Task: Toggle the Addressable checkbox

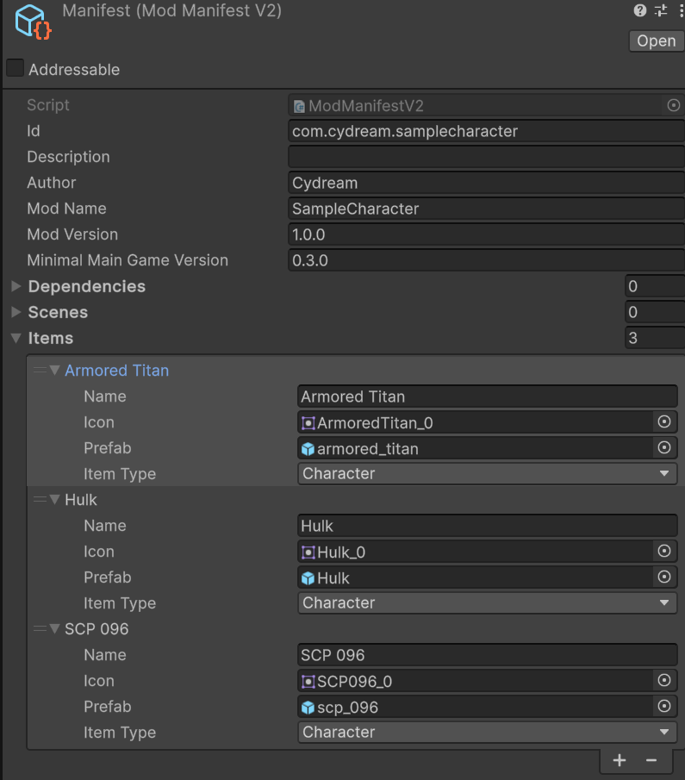Action: [x=15, y=68]
